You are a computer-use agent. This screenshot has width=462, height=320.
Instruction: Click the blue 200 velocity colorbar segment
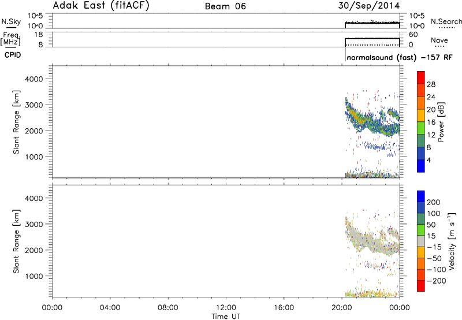click(421, 196)
